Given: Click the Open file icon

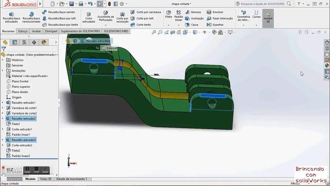Looking at the screenshot, I should click(62, 4).
